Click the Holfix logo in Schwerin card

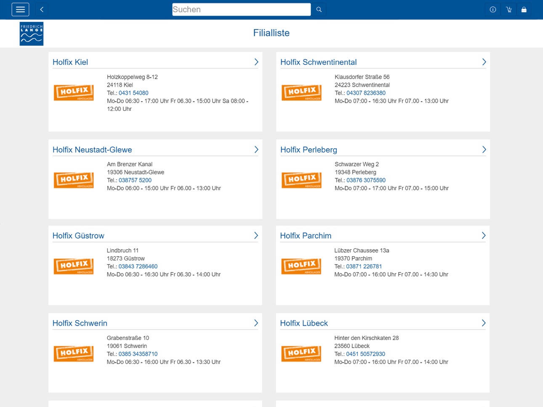point(74,354)
